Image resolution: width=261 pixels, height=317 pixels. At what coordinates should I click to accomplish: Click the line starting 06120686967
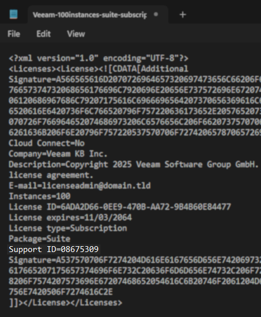pos(135,101)
